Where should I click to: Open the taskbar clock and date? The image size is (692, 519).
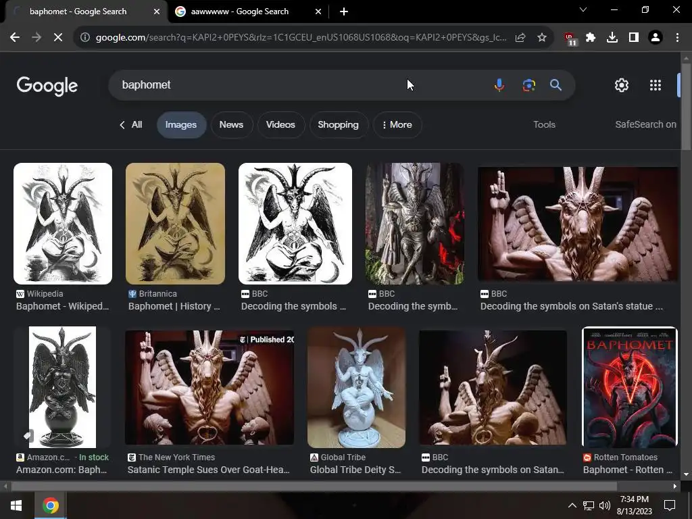pos(634,505)
